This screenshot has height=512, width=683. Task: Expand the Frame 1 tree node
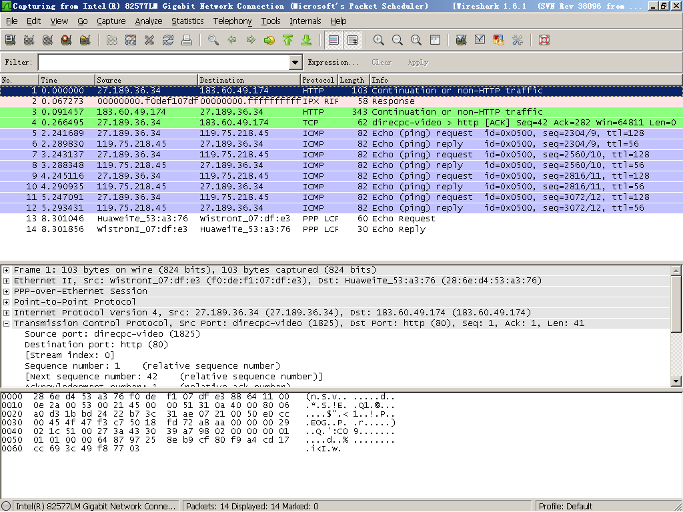coord(7,270)
